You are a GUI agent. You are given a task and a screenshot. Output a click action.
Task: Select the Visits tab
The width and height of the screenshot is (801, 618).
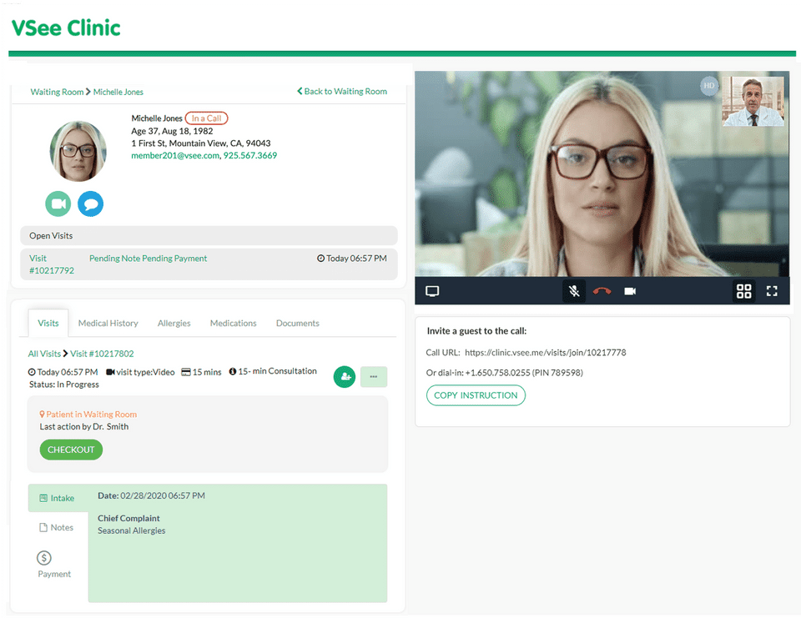pyautogui.click(x=48, y=323)
